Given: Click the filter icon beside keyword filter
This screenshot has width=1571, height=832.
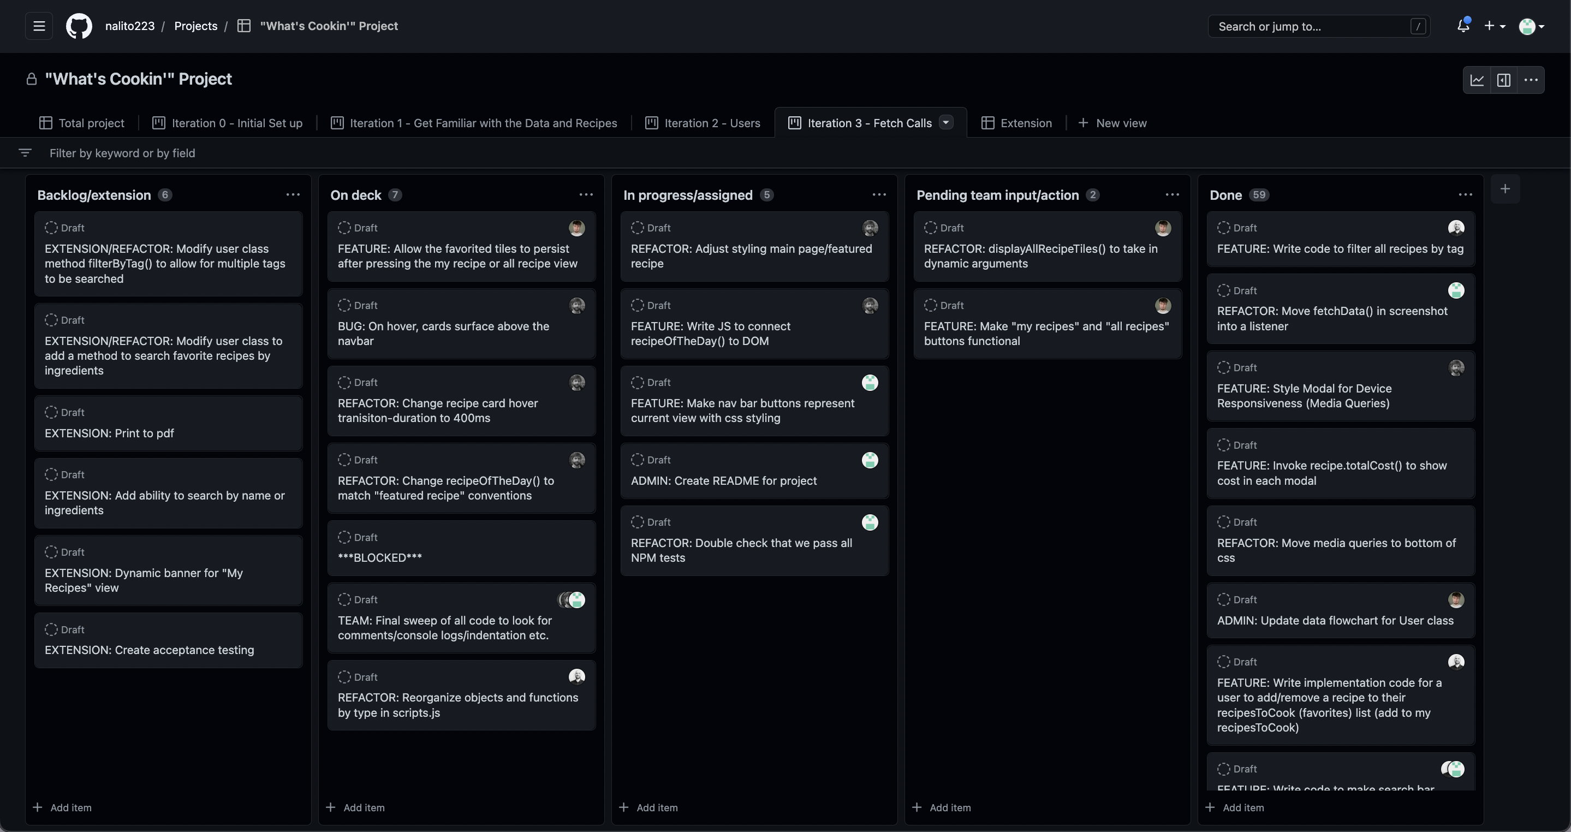Looking at the screenshot, I should click(x=25, y=152).
